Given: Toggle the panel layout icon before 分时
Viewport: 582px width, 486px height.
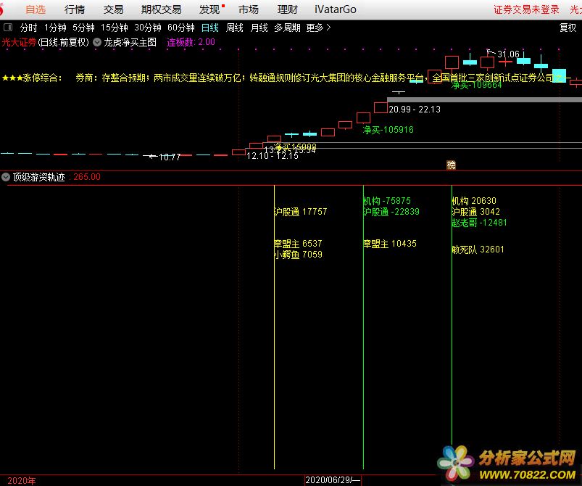Looking at the screenshot, I should (8, 27).
